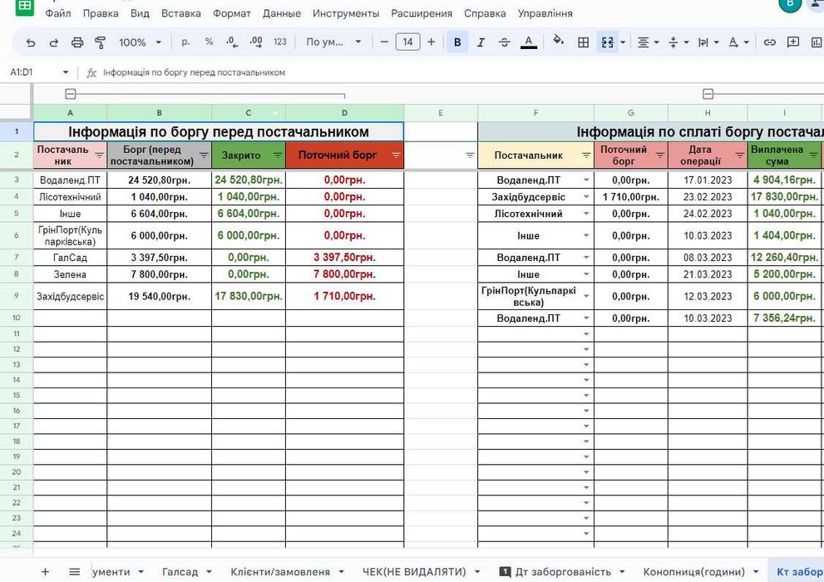Click the Redo arrow icon
824x582 pixels.
point(53,42)
